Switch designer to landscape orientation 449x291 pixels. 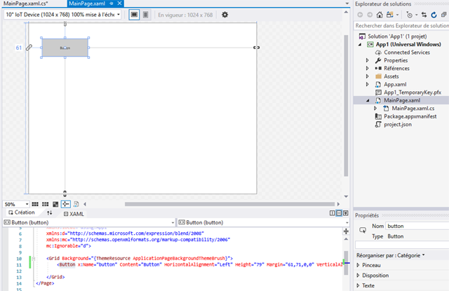pyautogui.click(x=134, y=15)
